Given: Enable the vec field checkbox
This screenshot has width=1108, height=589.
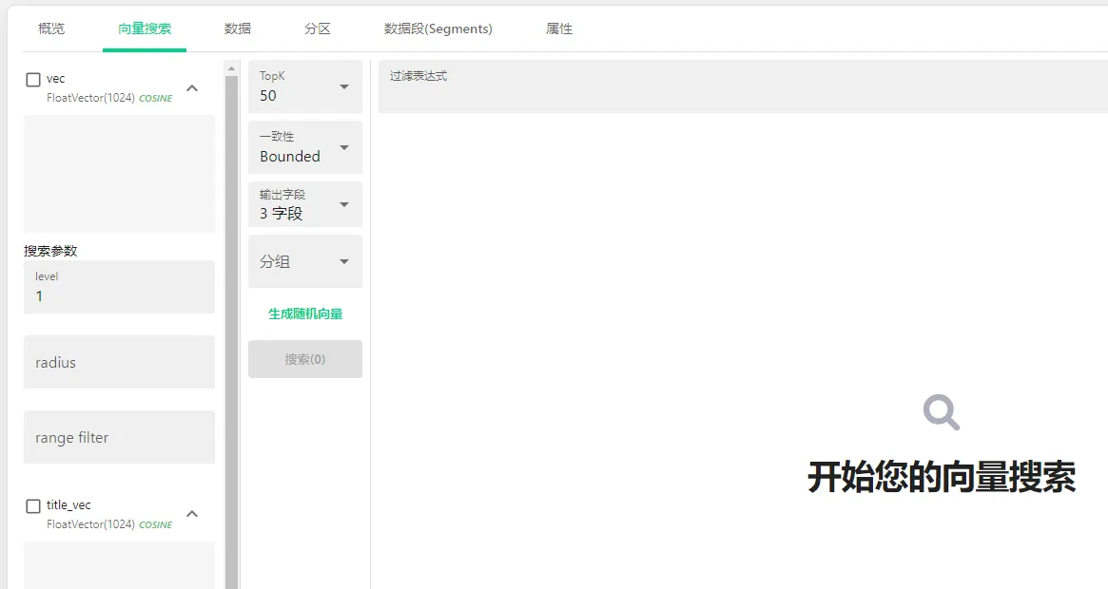Looking at the screenshot, I should pyautogui.click(x=33, y=80).
